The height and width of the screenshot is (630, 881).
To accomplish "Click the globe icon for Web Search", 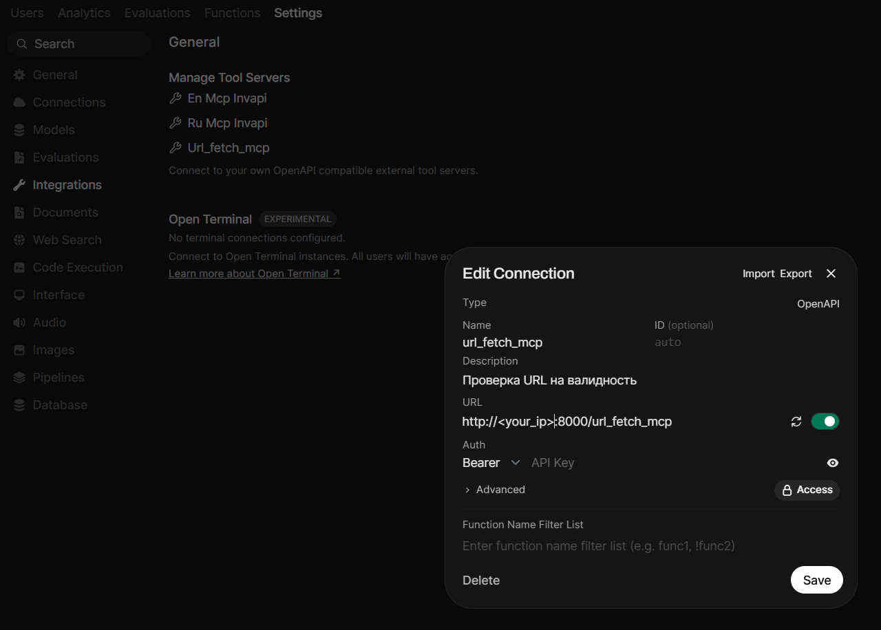I will (x=19, y=240).
